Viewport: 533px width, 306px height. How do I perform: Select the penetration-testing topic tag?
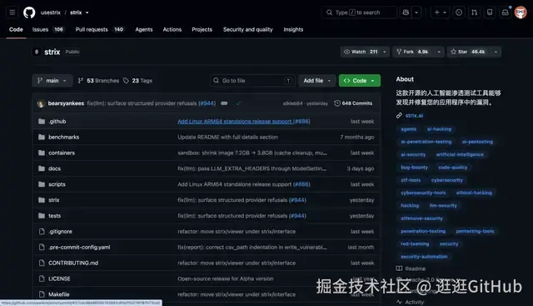(423, 231)
